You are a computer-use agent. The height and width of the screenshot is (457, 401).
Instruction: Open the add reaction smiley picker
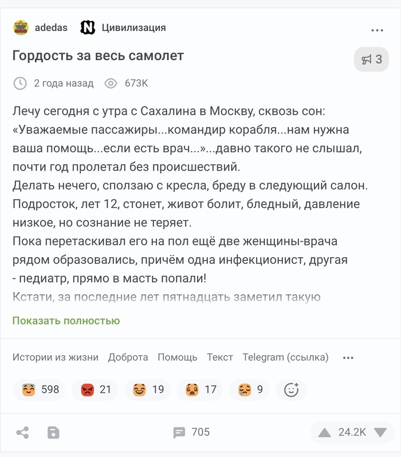291,389
